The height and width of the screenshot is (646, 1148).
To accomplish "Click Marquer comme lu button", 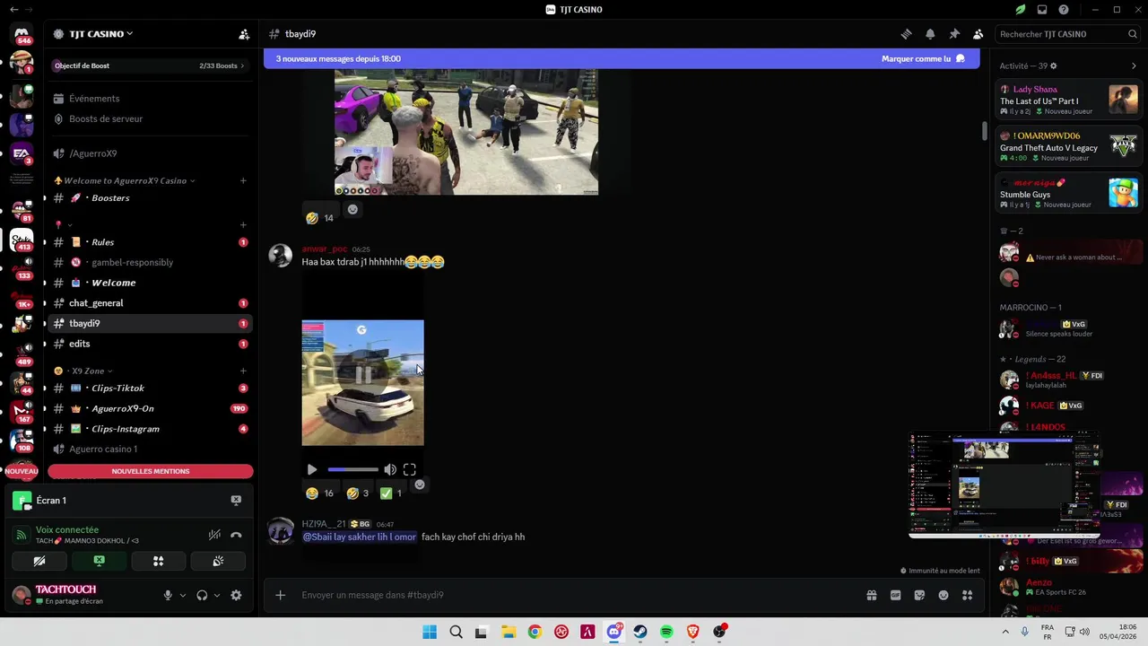I will point(923,59).
